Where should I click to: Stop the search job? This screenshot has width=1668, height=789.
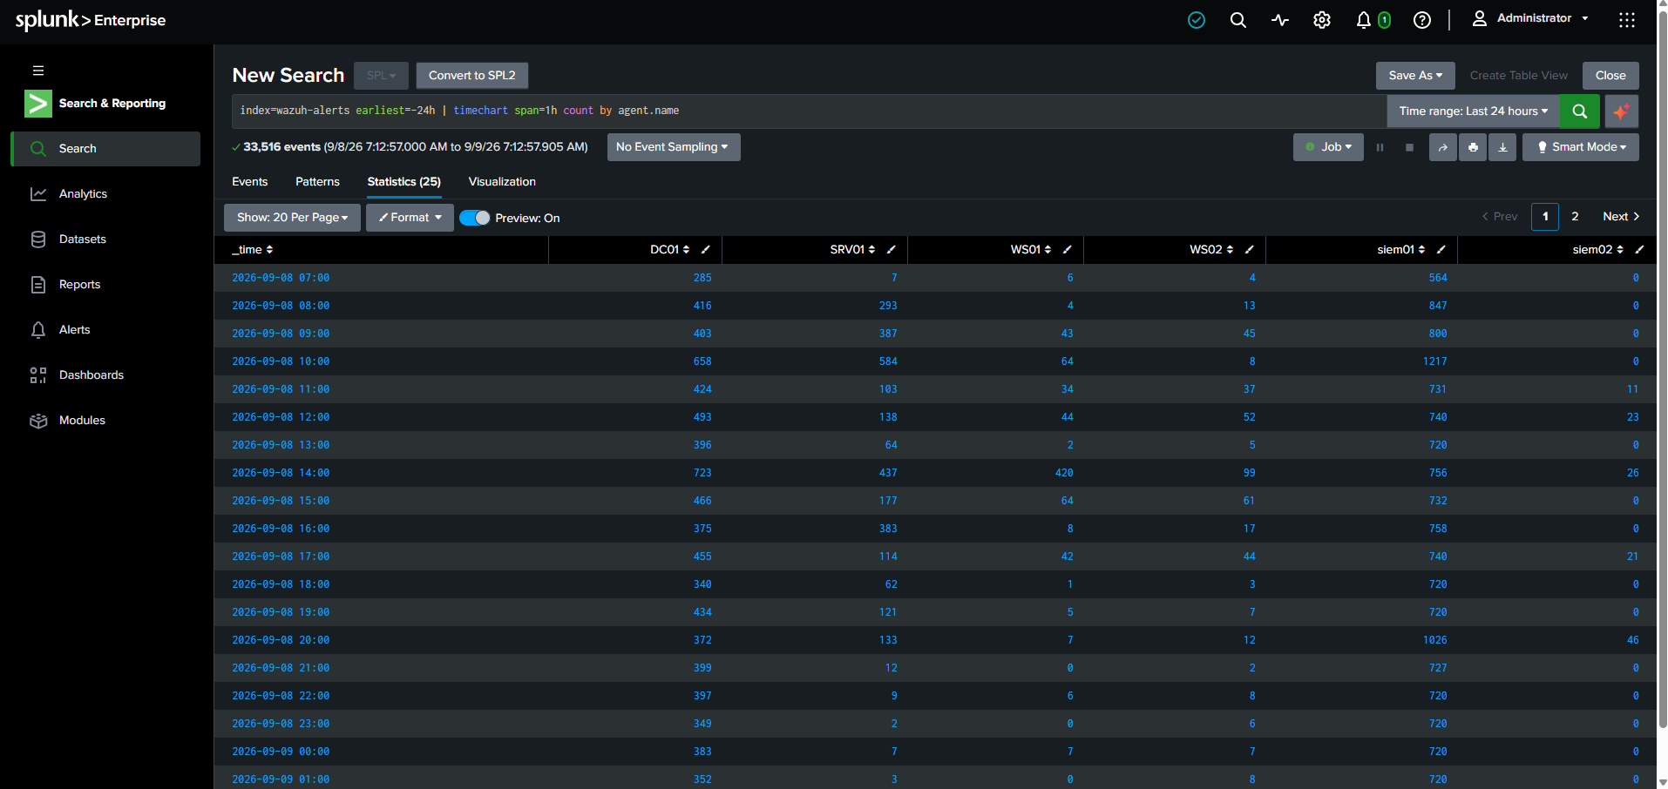click(1409, 147)
